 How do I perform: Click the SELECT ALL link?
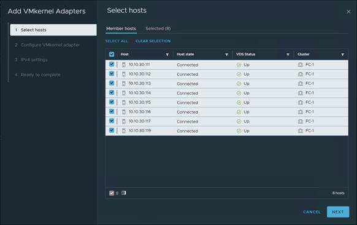coord(117,41)
